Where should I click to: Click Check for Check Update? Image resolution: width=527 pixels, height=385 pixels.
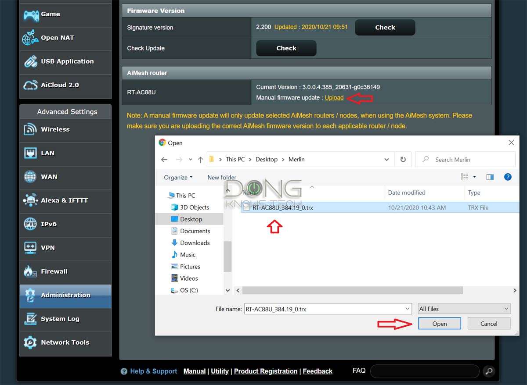pyautogui.click(x=286, y=48)
